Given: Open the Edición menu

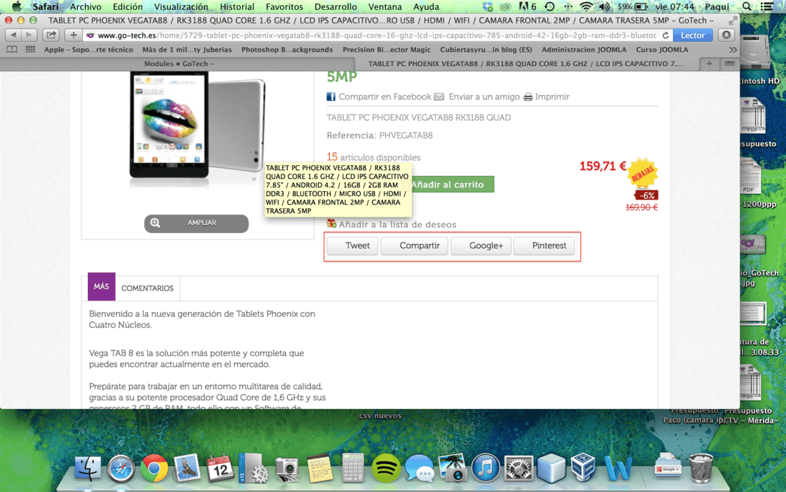Looking at the screenshot, I should point(127,6).
